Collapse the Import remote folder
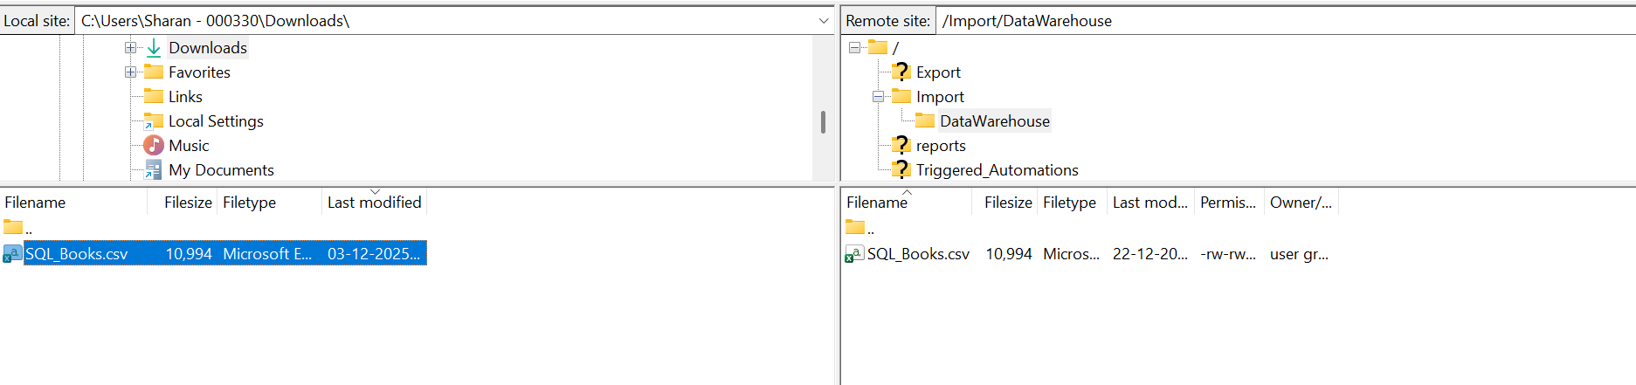This screenshot has height=385, width=1636. pos(878,97)
